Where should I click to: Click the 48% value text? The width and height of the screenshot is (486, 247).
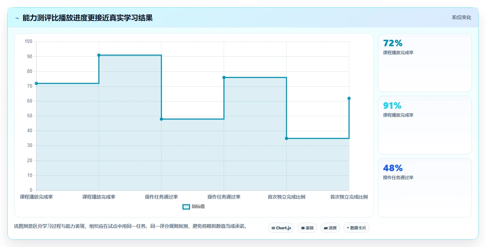point(393,168)
